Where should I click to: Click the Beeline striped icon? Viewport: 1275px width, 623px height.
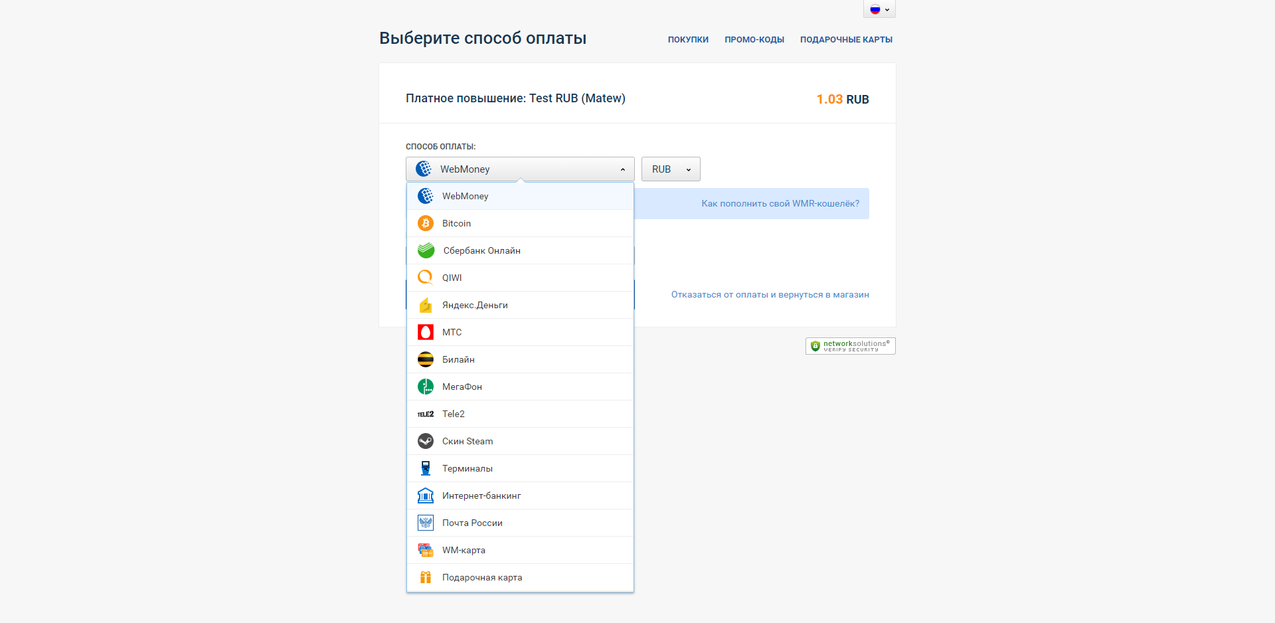click(x=426, y=359)
